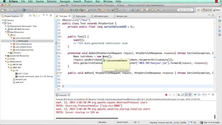Viewport: 222px width, 125px height.
Task: Switch to the Noms.java editor tab
Action: coord(79,16)
